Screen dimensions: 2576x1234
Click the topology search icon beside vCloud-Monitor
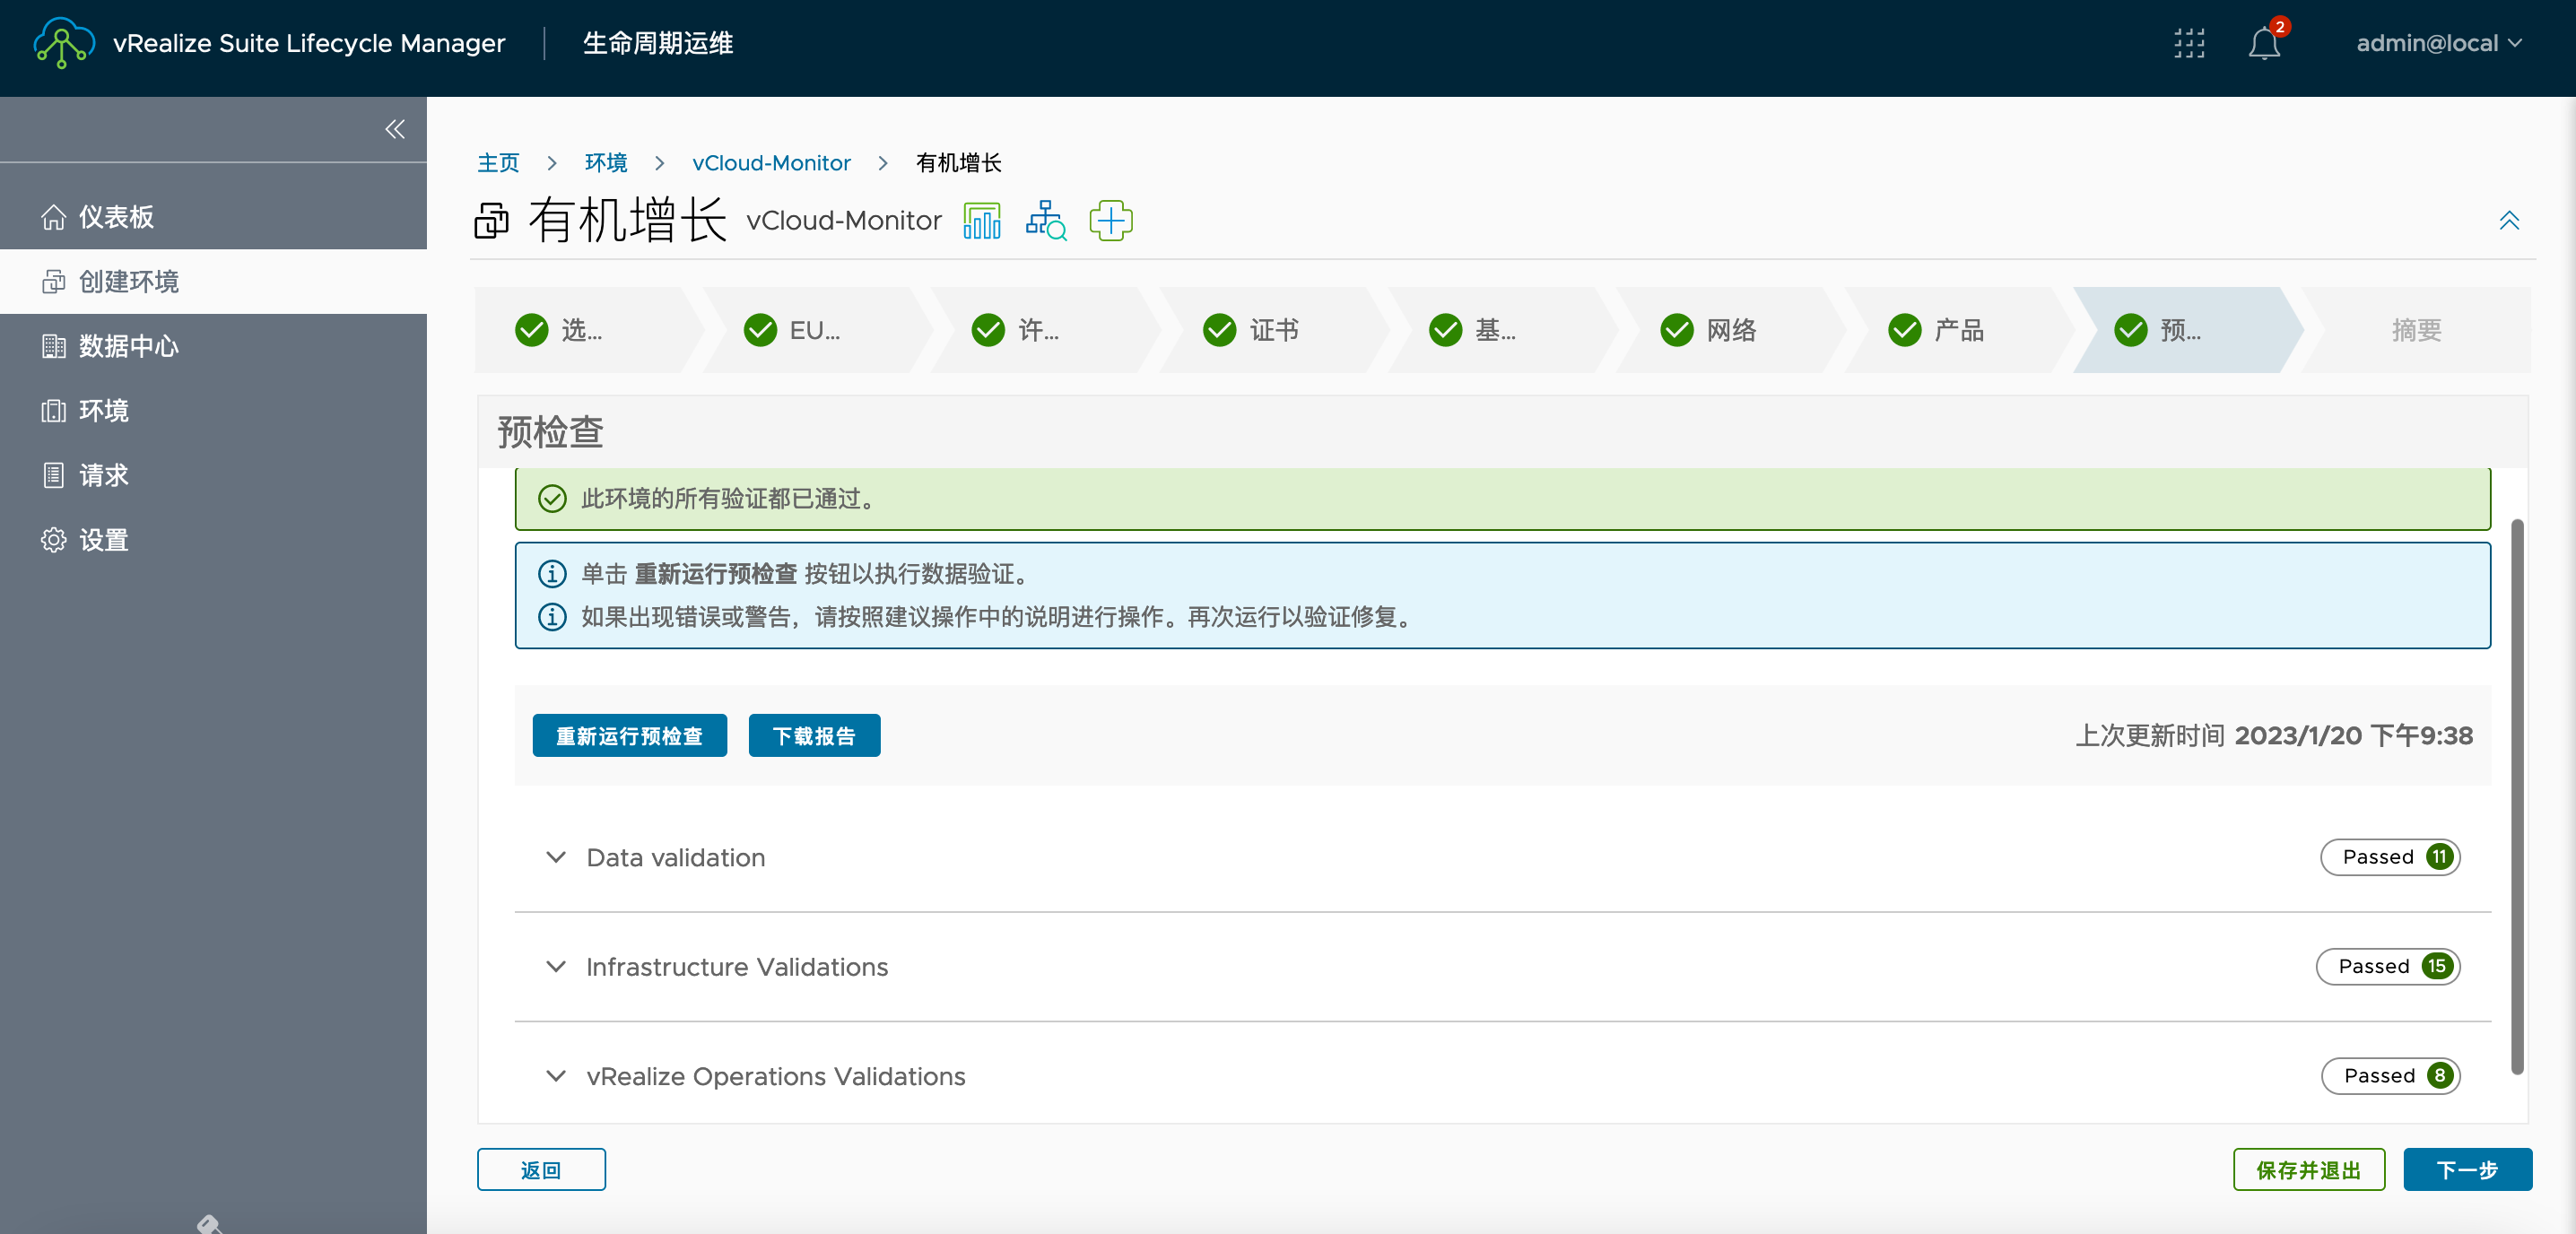coord(1046,220)
